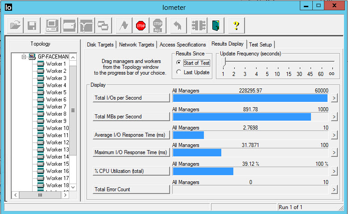348x214 pixels.
Task: Click the % CPU Utilization (total) button
Action: click(x=131, y=171)
